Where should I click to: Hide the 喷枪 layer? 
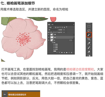[x=49, y=37]
